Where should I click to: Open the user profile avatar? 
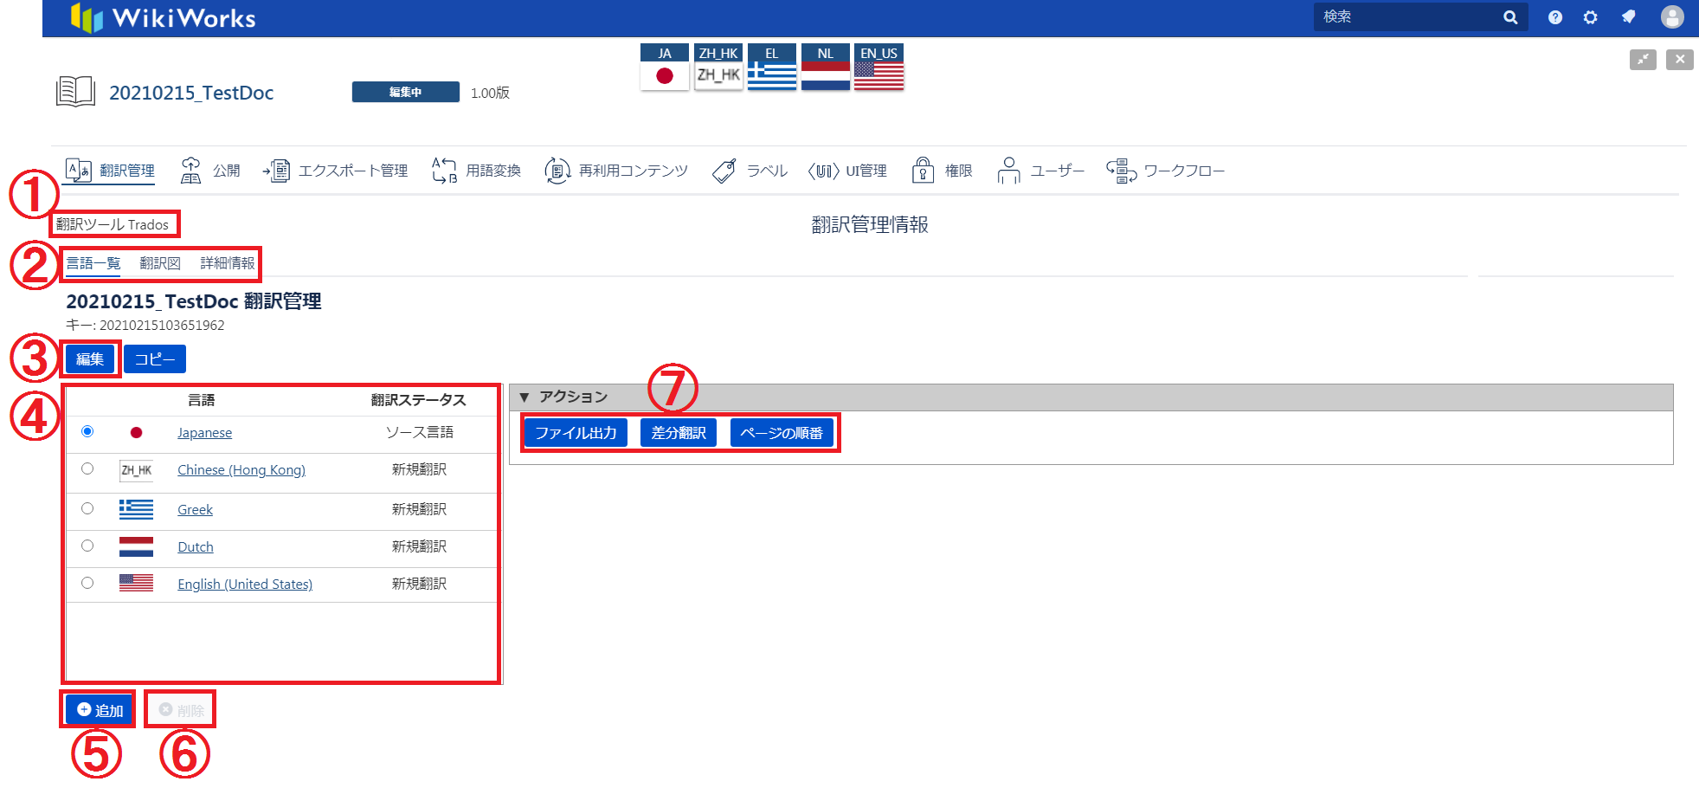point(1671,17)
